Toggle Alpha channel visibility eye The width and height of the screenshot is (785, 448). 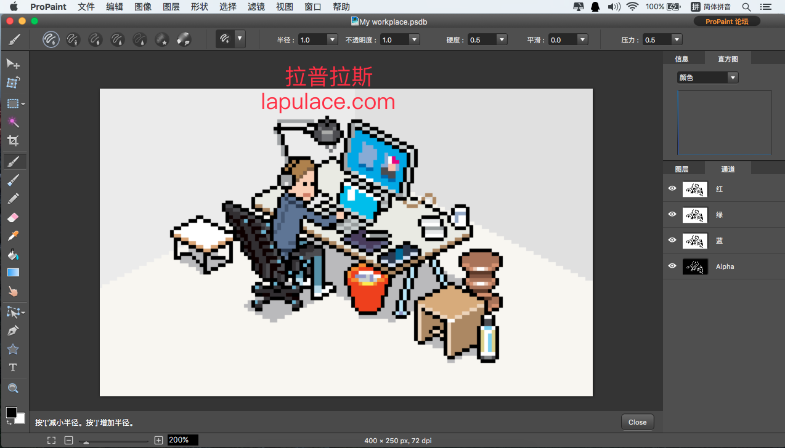coord(672,266)
